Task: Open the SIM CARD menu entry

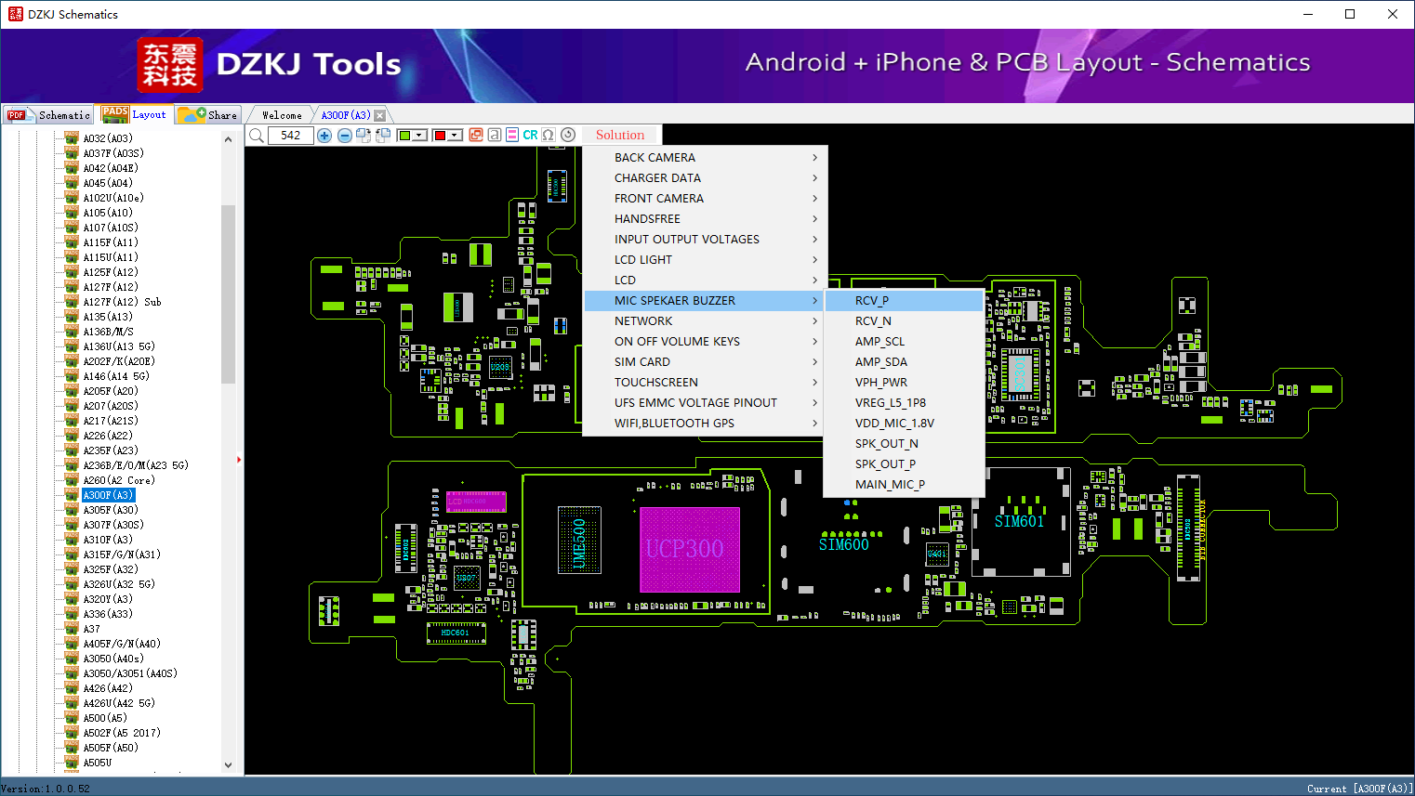Action: click(704, 362)
